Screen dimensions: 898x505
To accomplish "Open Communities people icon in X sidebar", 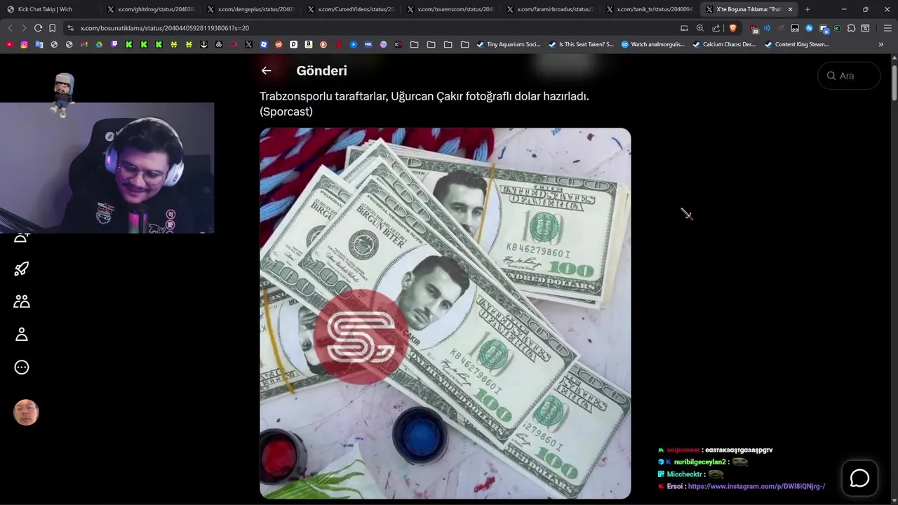I will [22, 302].
